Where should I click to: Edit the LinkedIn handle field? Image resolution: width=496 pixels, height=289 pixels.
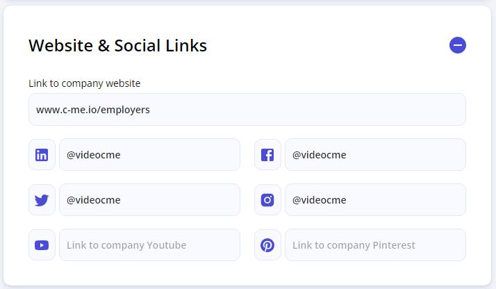[149, 155]
